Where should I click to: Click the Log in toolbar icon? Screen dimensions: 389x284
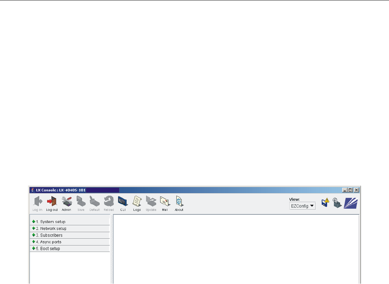(x=38, y=201)
